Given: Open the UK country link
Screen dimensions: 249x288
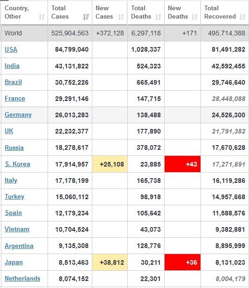Looking at the screenshot, I should (9, 131).
